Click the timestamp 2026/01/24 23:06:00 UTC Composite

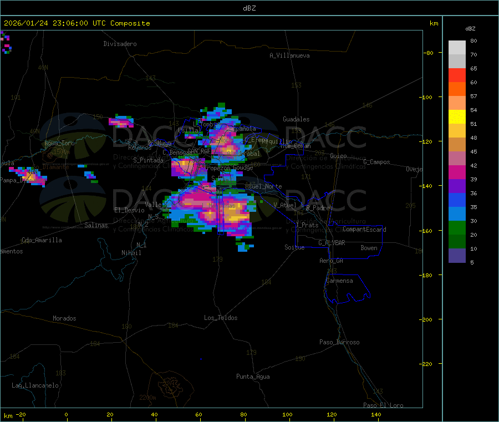[77, 23]
